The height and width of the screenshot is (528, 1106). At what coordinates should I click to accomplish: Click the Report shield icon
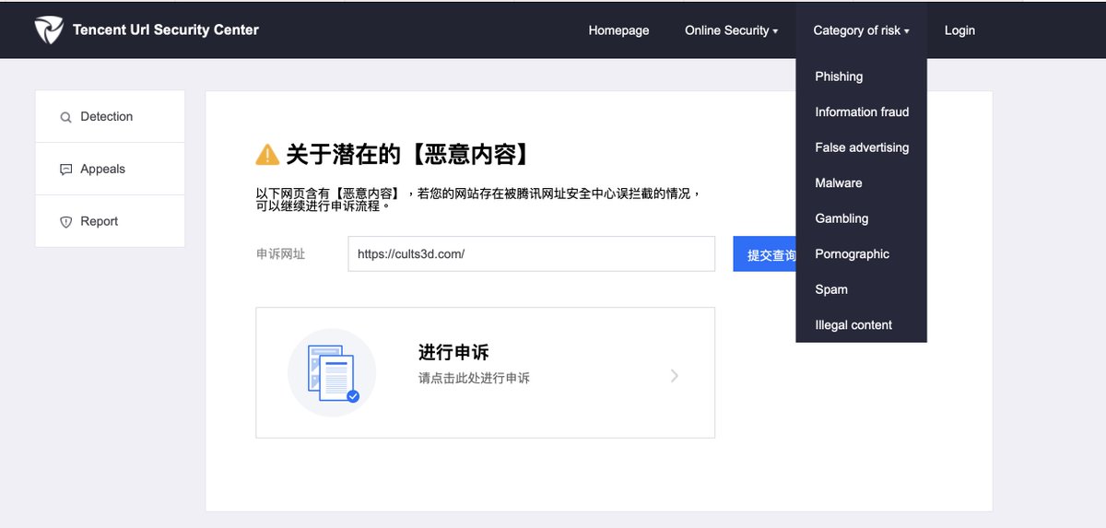65,222
